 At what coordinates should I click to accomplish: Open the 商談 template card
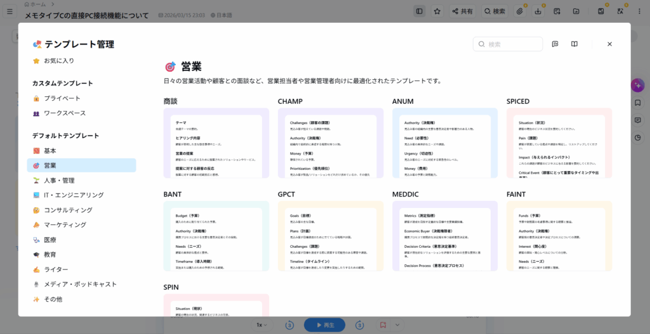(216, 143)
